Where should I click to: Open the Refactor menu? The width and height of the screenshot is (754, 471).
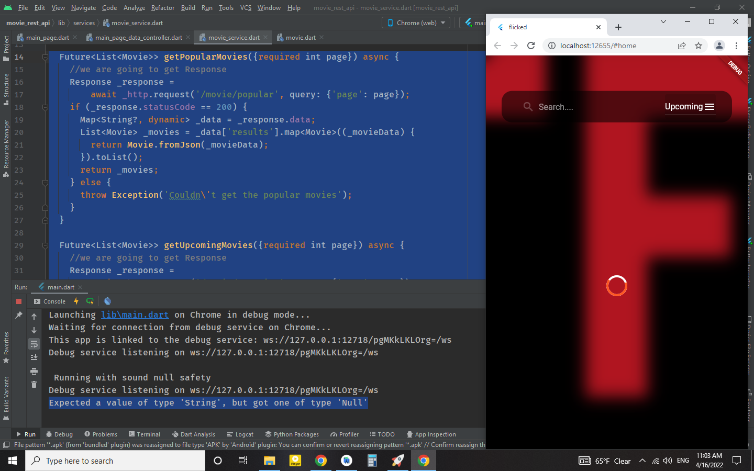pyautogui.click(x=163, y=8)
